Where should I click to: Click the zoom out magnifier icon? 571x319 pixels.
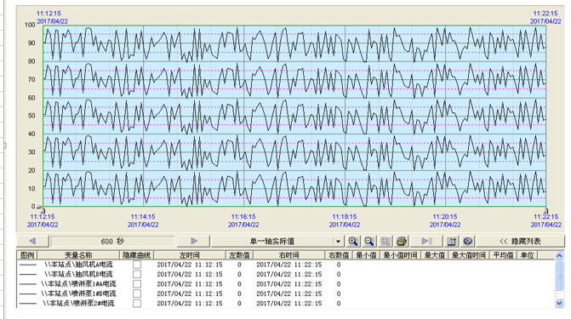click(x=368, y=241)
